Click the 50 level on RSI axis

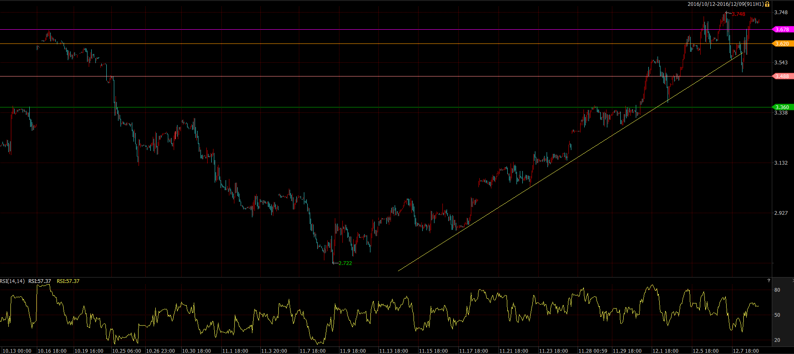tap(777, 315)
